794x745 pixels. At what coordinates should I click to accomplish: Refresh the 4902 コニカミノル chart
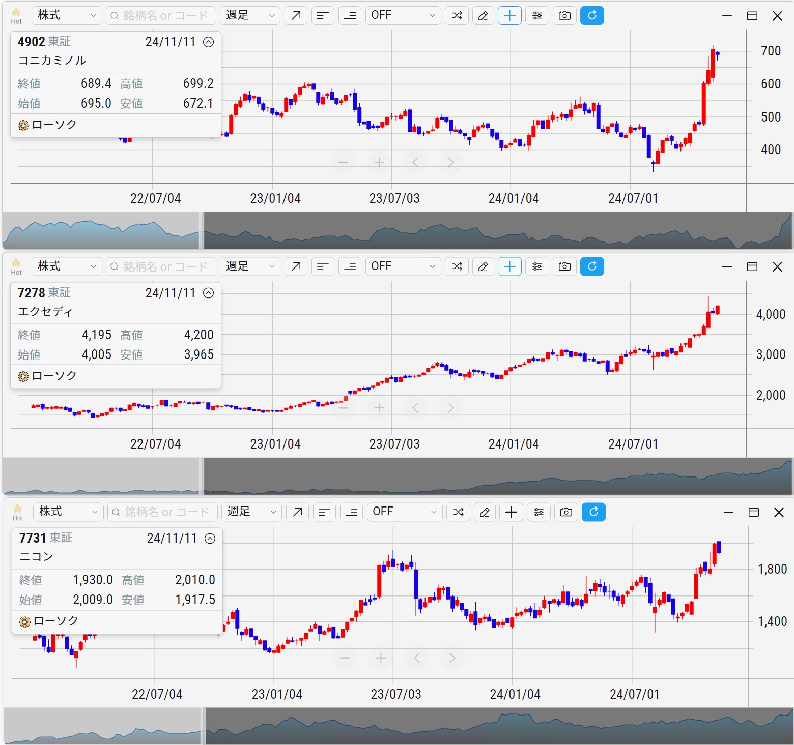(592, 15)
